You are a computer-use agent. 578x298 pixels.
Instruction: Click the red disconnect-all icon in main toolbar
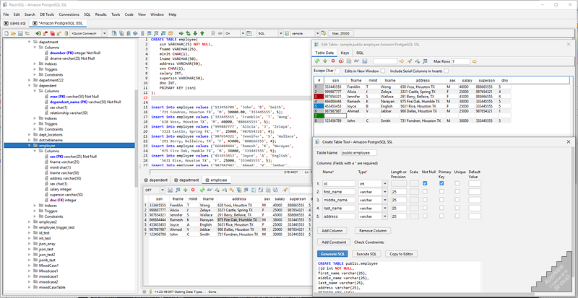pyautogui.click(x=52, y=33)
